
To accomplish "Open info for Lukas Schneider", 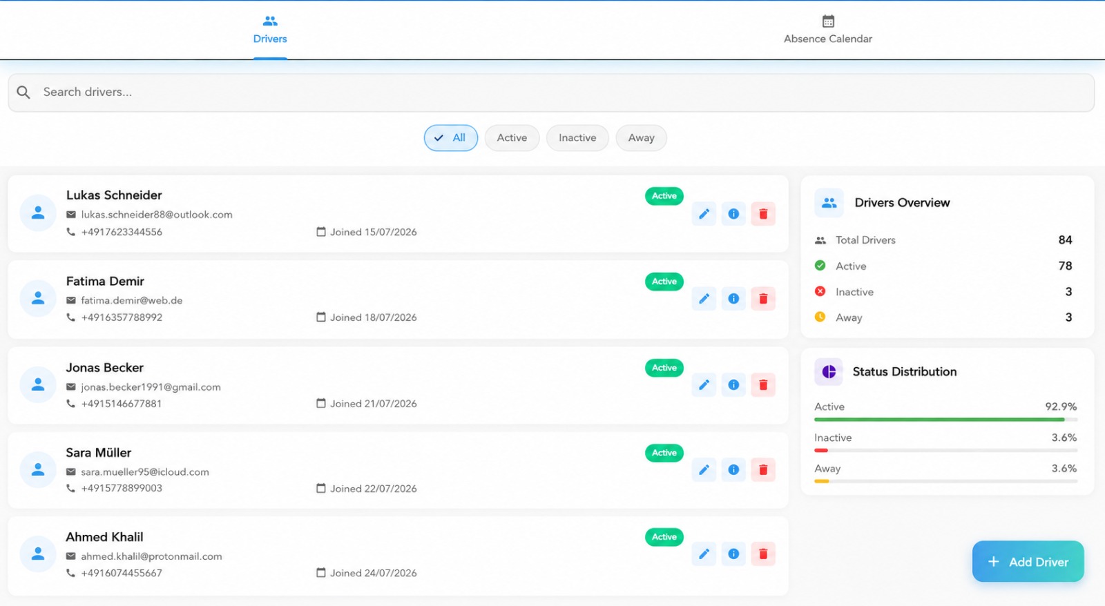I will point(733,214).
